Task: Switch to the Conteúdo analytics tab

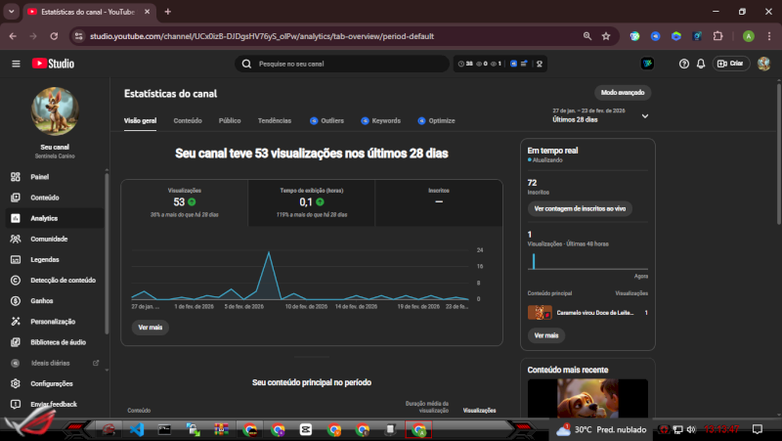Action: tap(188, 120)
